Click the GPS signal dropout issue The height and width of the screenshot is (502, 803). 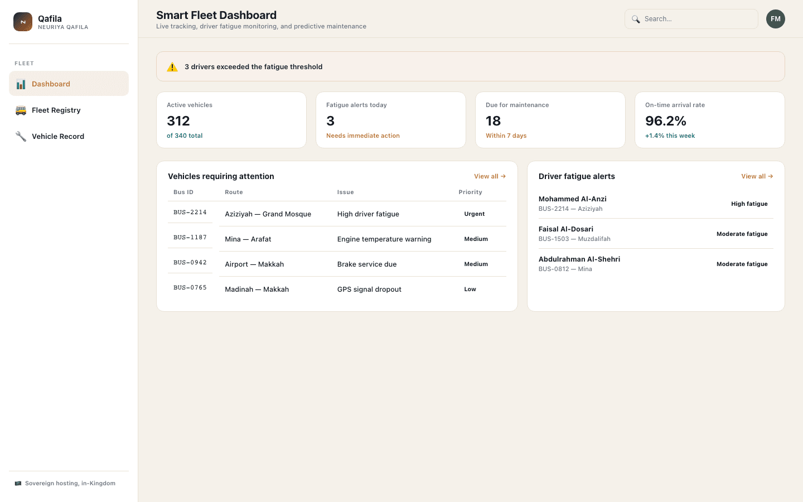369,289
